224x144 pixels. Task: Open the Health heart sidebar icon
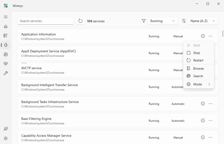click(6, 64)
